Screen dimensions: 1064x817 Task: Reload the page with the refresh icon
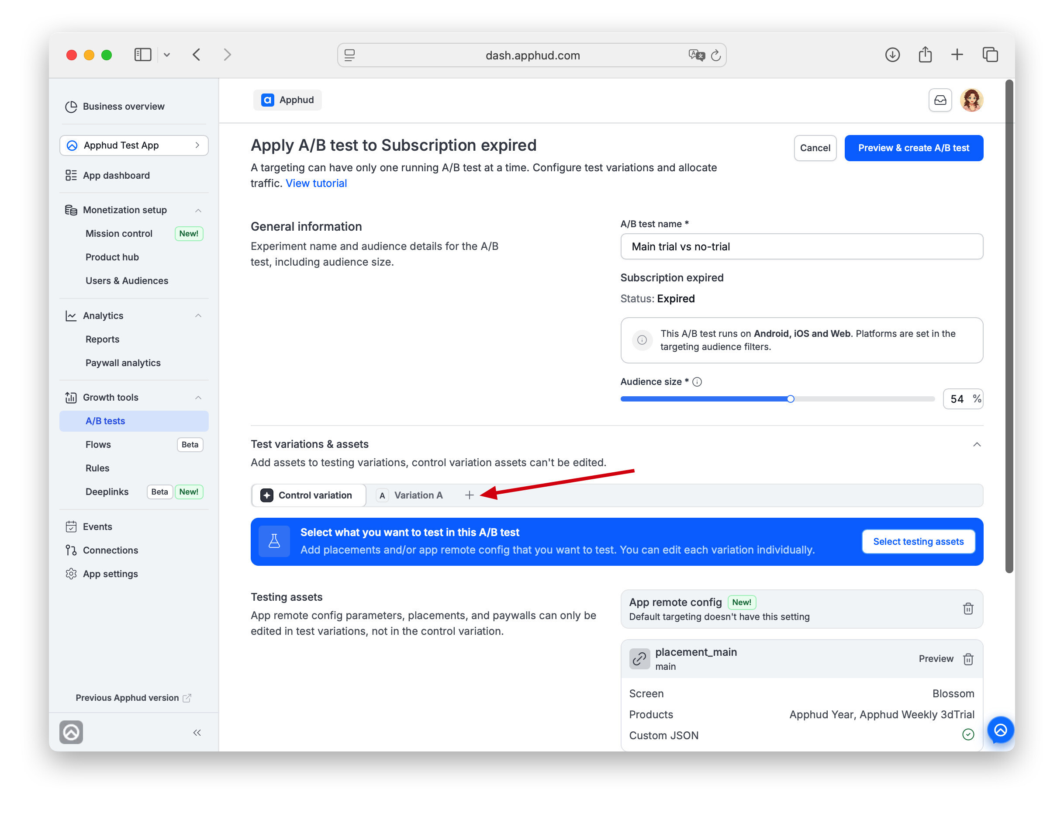click(715, 55)
